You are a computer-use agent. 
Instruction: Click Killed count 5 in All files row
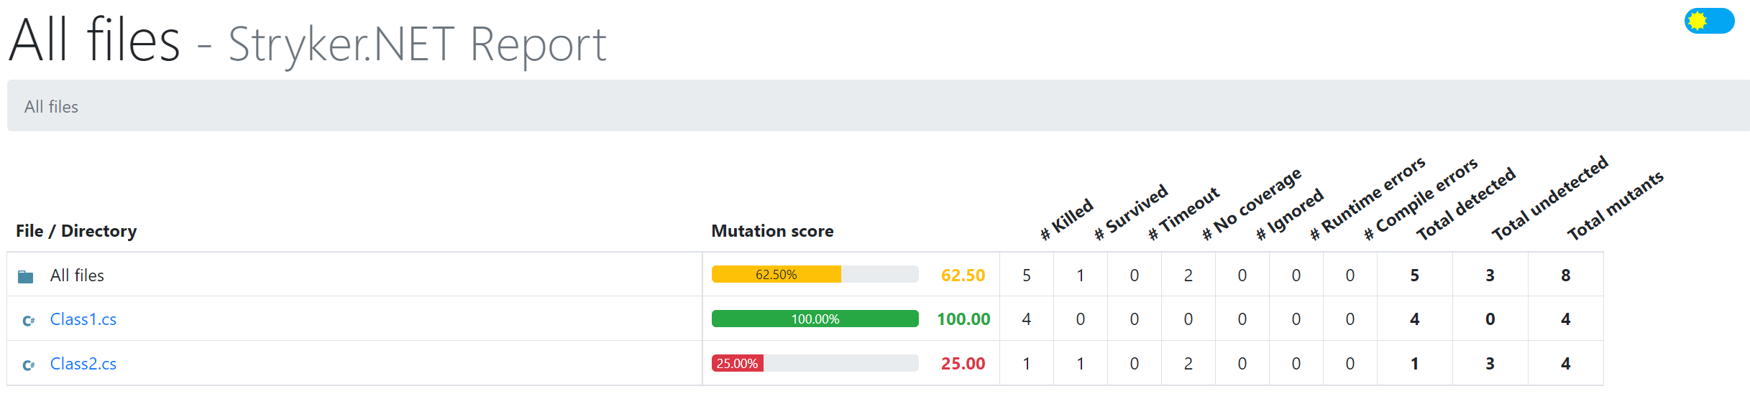click(x=1027, y=275)
